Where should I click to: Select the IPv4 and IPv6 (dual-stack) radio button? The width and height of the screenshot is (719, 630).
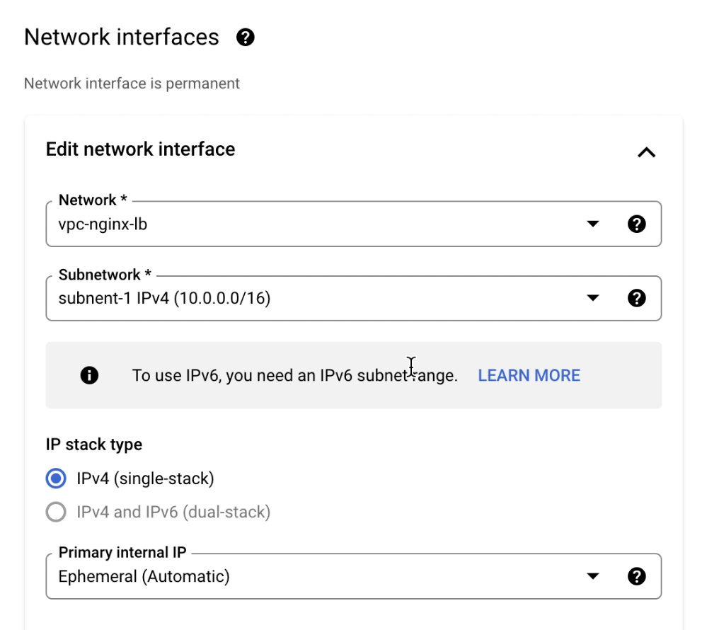[56, 512]
